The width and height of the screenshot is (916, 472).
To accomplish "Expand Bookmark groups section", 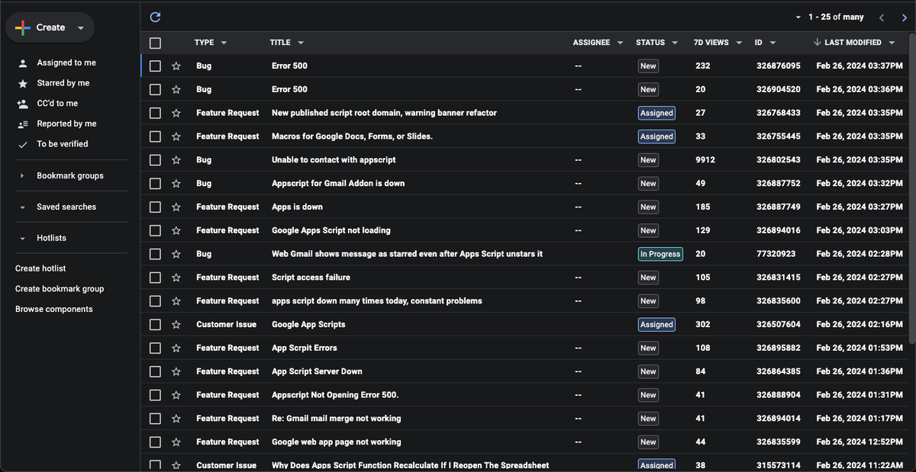I will tap(22, 176).
